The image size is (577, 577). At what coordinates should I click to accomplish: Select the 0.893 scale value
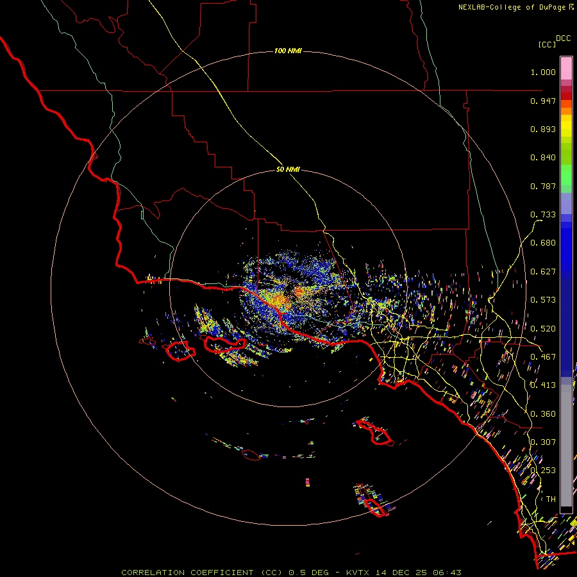coord(543,129)
